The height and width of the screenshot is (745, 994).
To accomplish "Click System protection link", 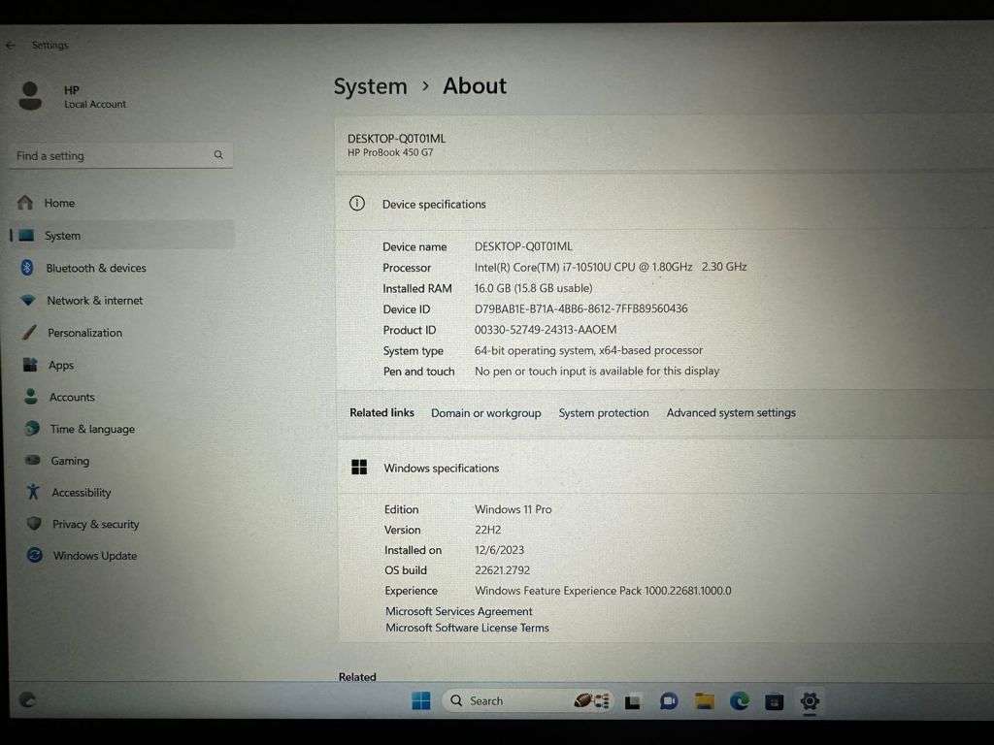I will 603,412.
